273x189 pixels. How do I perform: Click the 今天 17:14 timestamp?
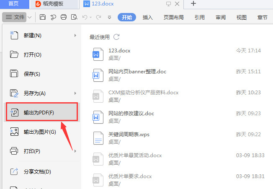pyautogui.click(x=248, y=51)
